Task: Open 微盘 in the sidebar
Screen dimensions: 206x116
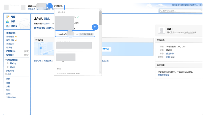Action: (8, 83)
